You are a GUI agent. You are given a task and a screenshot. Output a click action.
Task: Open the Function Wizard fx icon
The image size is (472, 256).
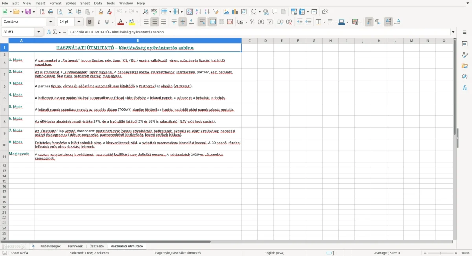(x=49, y=32)
